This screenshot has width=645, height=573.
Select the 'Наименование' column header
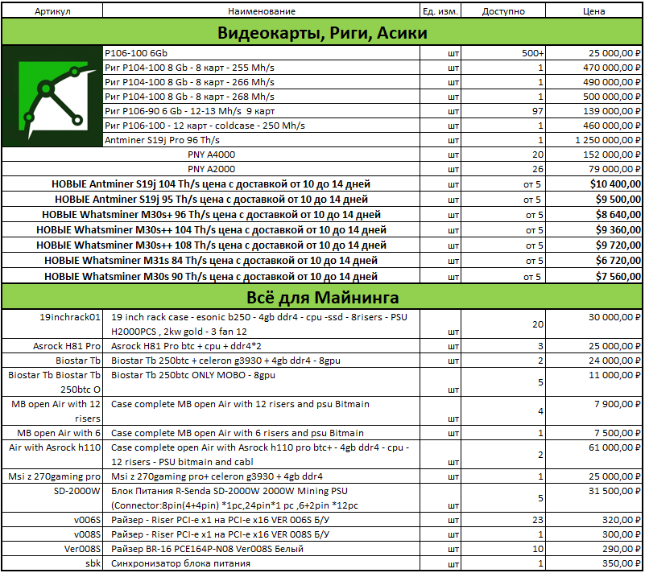point(261,11)
